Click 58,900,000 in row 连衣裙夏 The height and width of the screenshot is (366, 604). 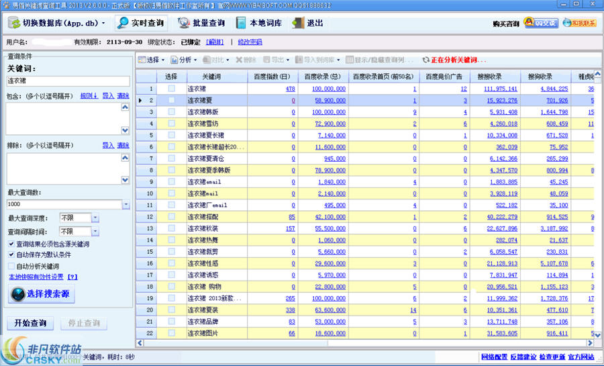330,100
